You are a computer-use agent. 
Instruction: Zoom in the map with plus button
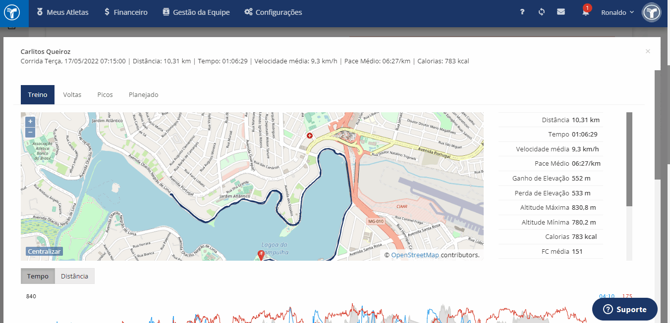30,122
